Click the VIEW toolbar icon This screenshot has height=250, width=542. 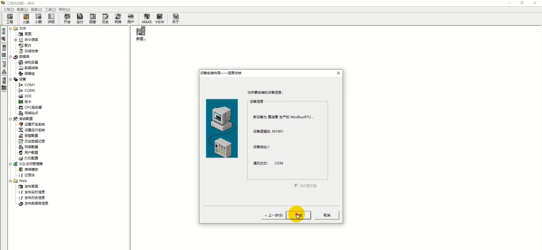159,18
